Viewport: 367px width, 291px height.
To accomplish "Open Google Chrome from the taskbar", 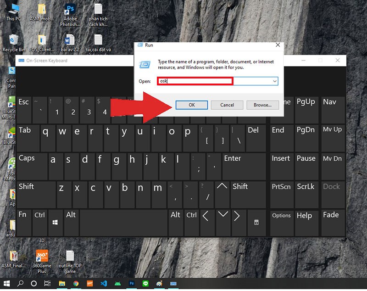I will tap(76, 284).
